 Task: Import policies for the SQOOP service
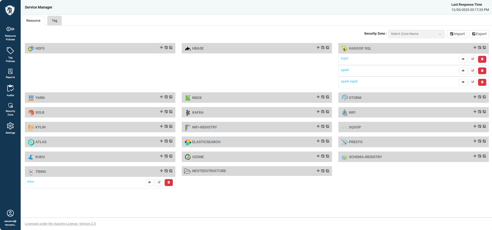(x=480, y=126)
